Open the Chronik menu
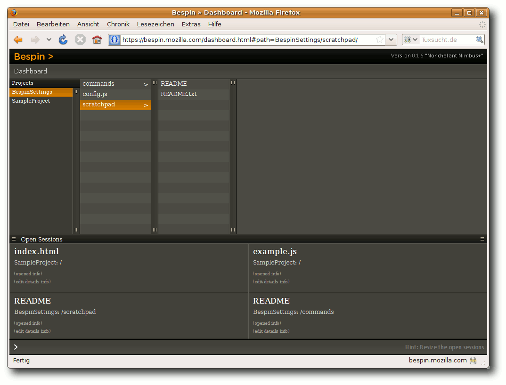This screenshot has width=506, height=385. tap(118, 24)
